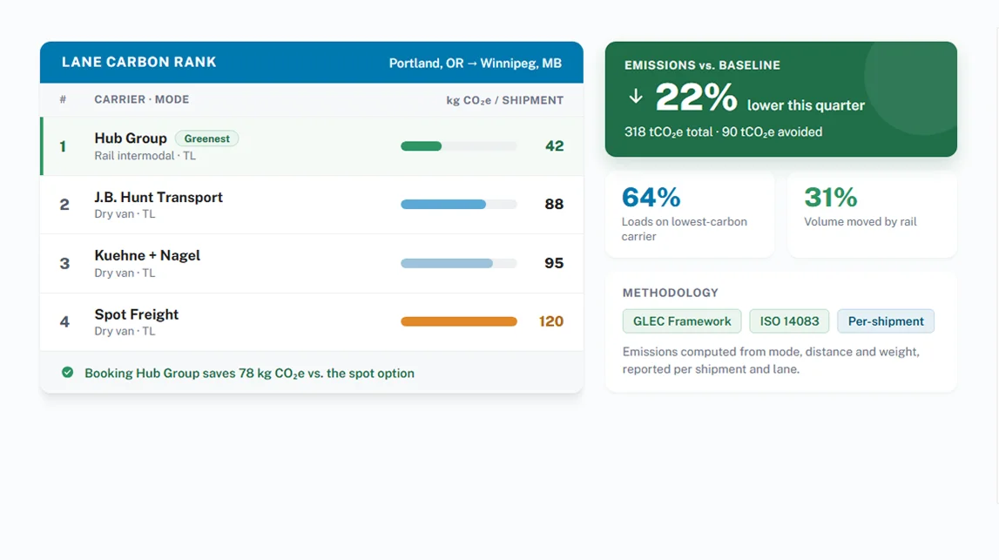
Task: Click the Booking Hub Group saves 78 kg message
Action: (x=249, y=374)
